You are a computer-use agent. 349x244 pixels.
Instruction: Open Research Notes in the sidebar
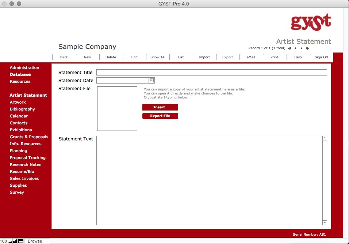[x=26, y=164]
